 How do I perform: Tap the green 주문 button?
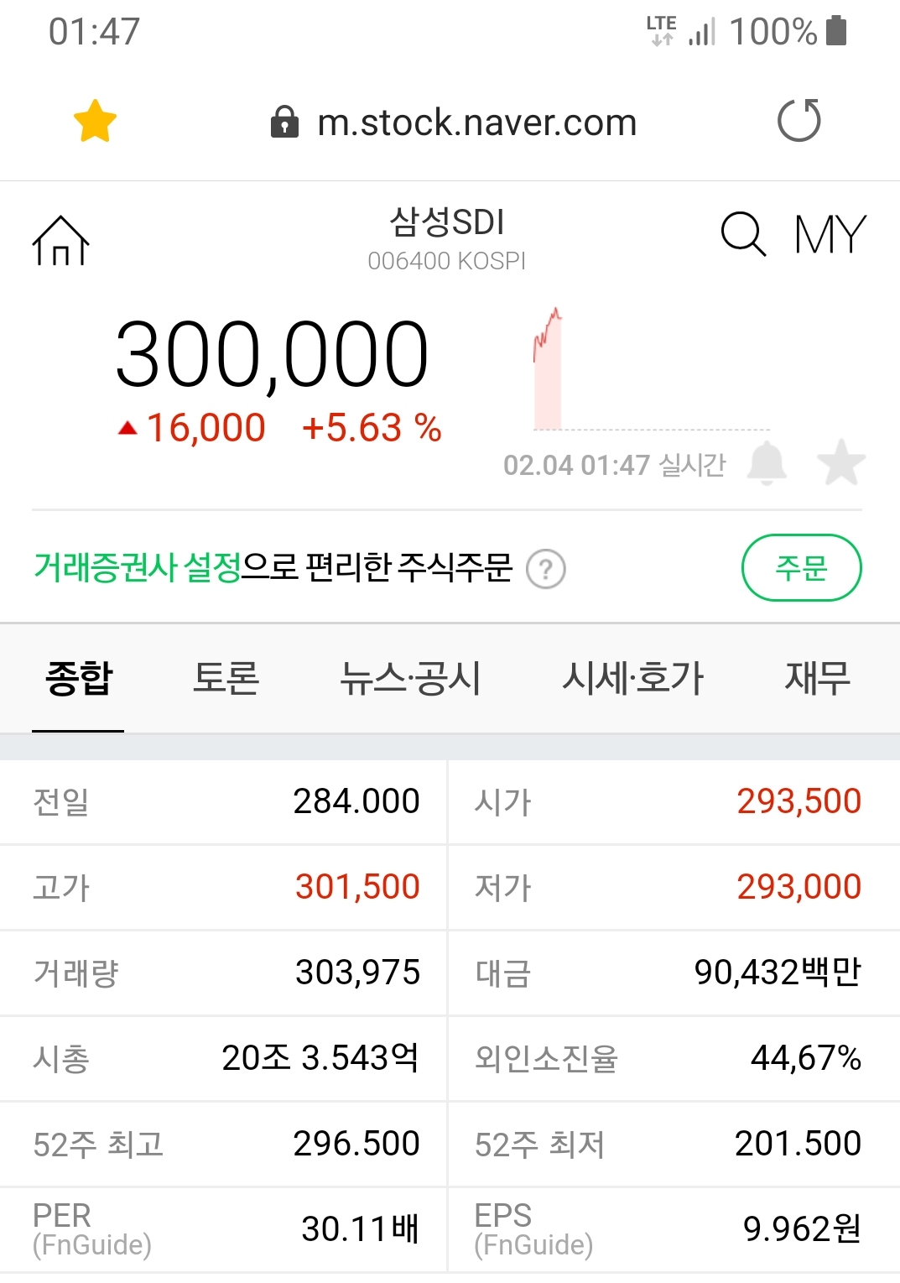pyautogui.click(x=801, y=568)
